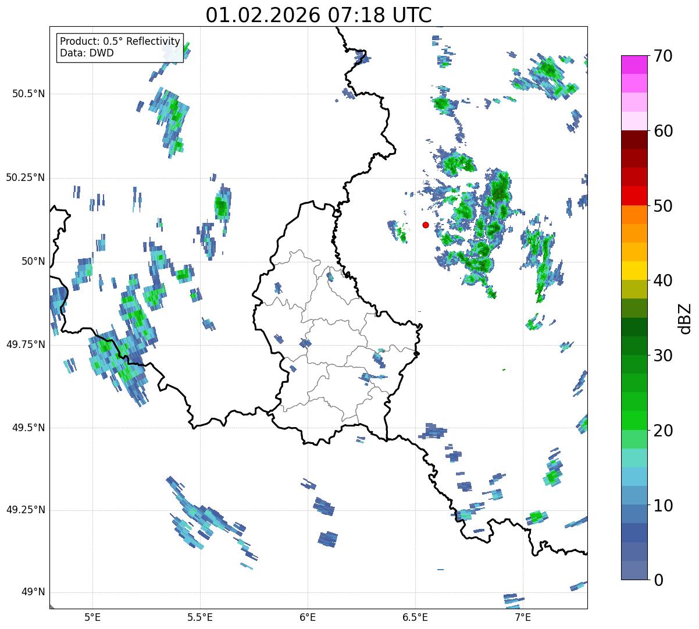Click the dBZ colorbar axis label
The width and height of the screenshot is (699, 629).
[685, 318]
